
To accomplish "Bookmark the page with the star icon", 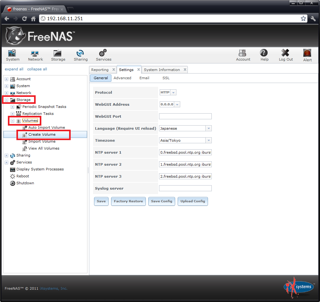I will click(303, 18).
